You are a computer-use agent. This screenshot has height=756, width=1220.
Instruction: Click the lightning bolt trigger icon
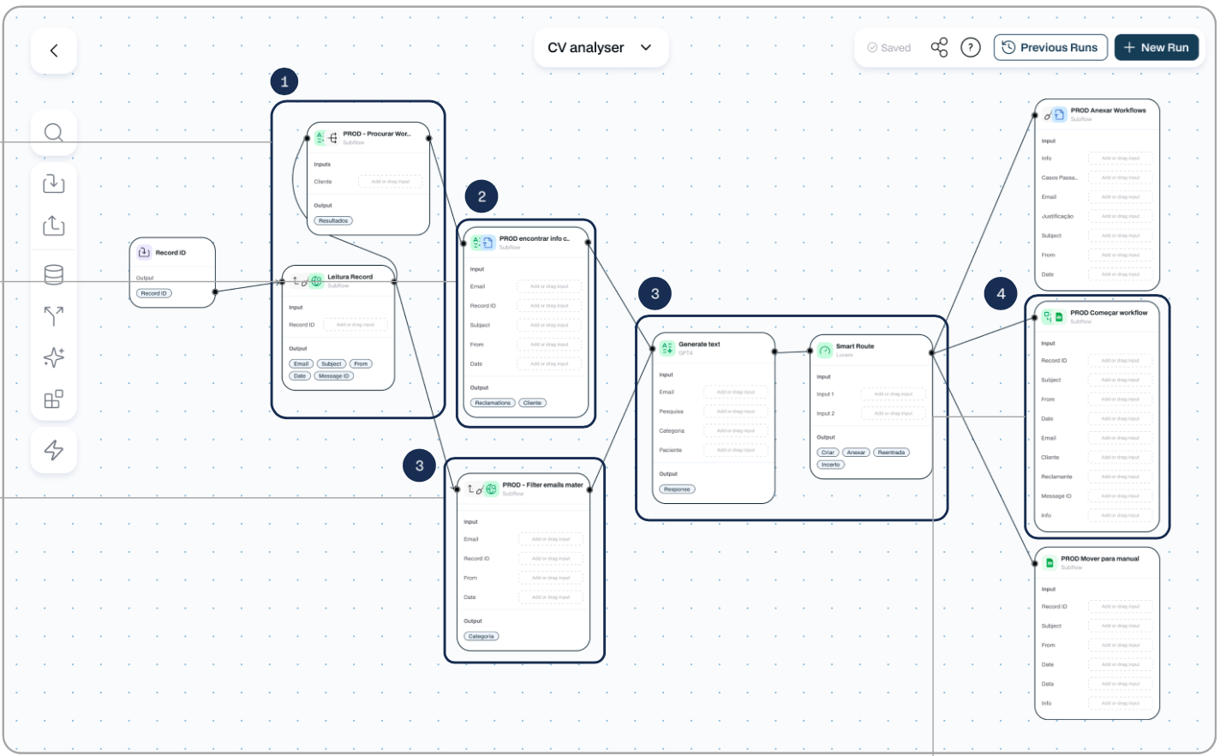[x=54, y=450]
